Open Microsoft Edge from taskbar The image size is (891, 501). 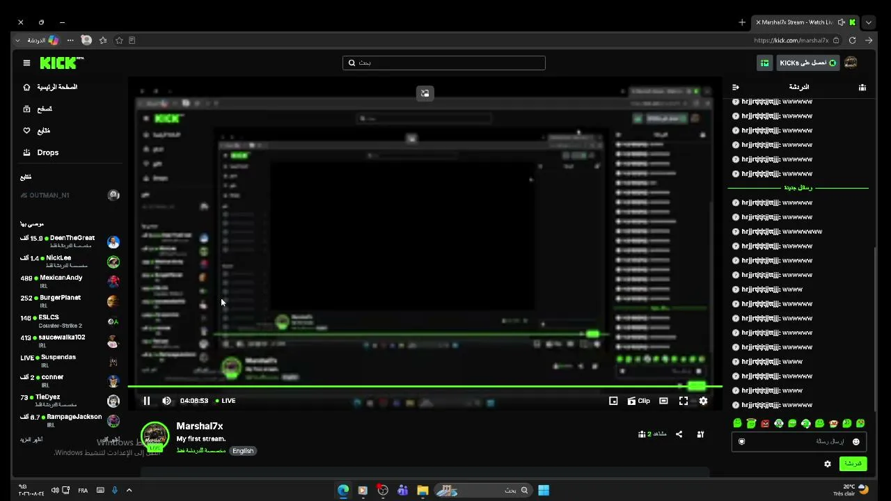pos(343,491)
